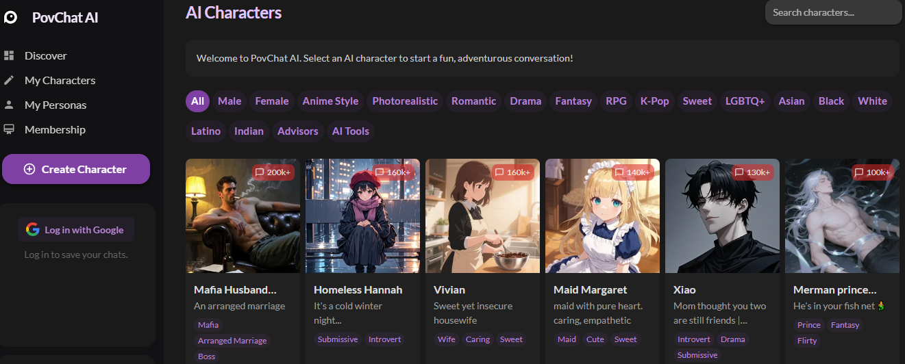Filter characters by Female
Viewport: 905px width, 364px height.
click(x=272, y=101)
